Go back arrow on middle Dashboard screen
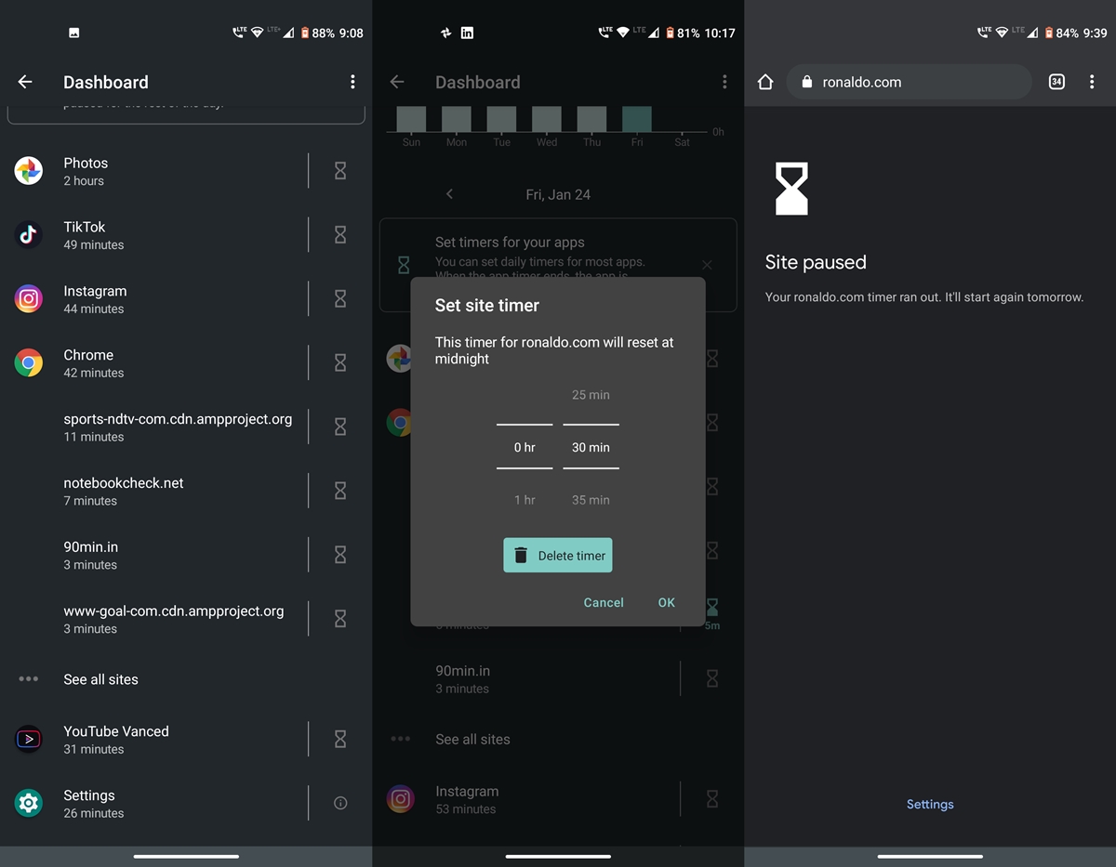The width and height of the screenshot is (1116, 867). pos(397,82)
